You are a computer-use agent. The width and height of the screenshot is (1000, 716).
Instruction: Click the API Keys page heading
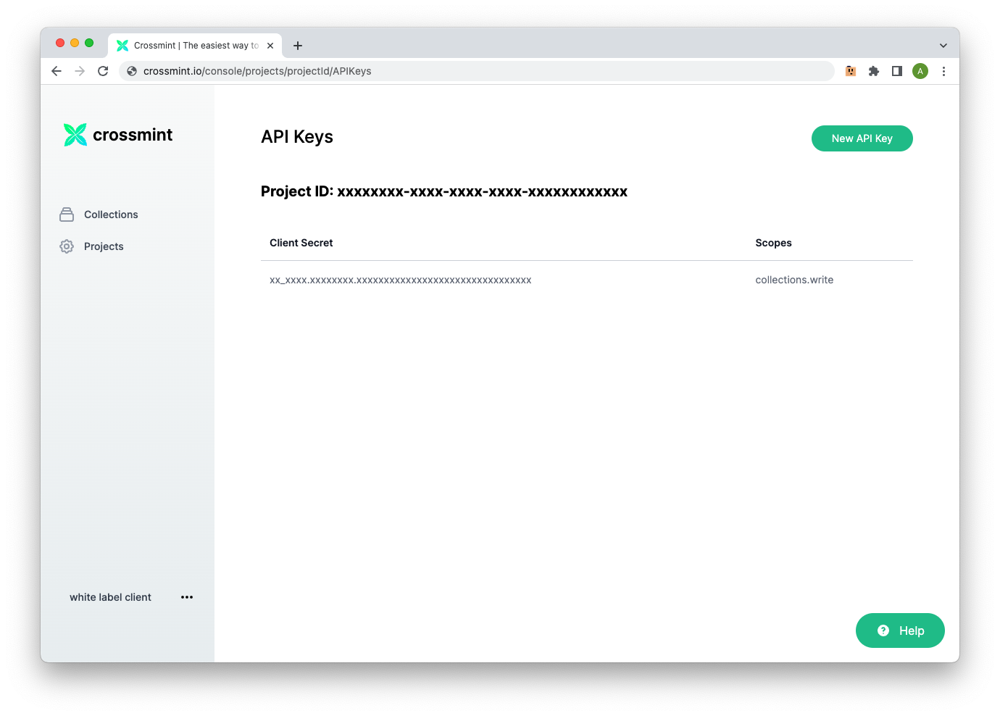pos(297,137)
